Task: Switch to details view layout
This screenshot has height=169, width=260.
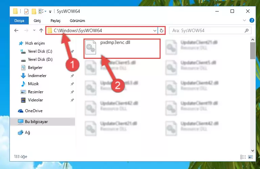Action: point(243,157)
